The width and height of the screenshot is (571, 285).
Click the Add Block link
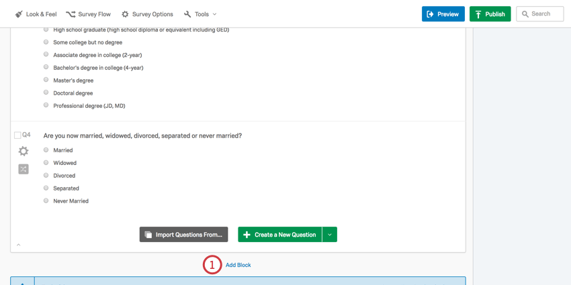tap(238, 265)
